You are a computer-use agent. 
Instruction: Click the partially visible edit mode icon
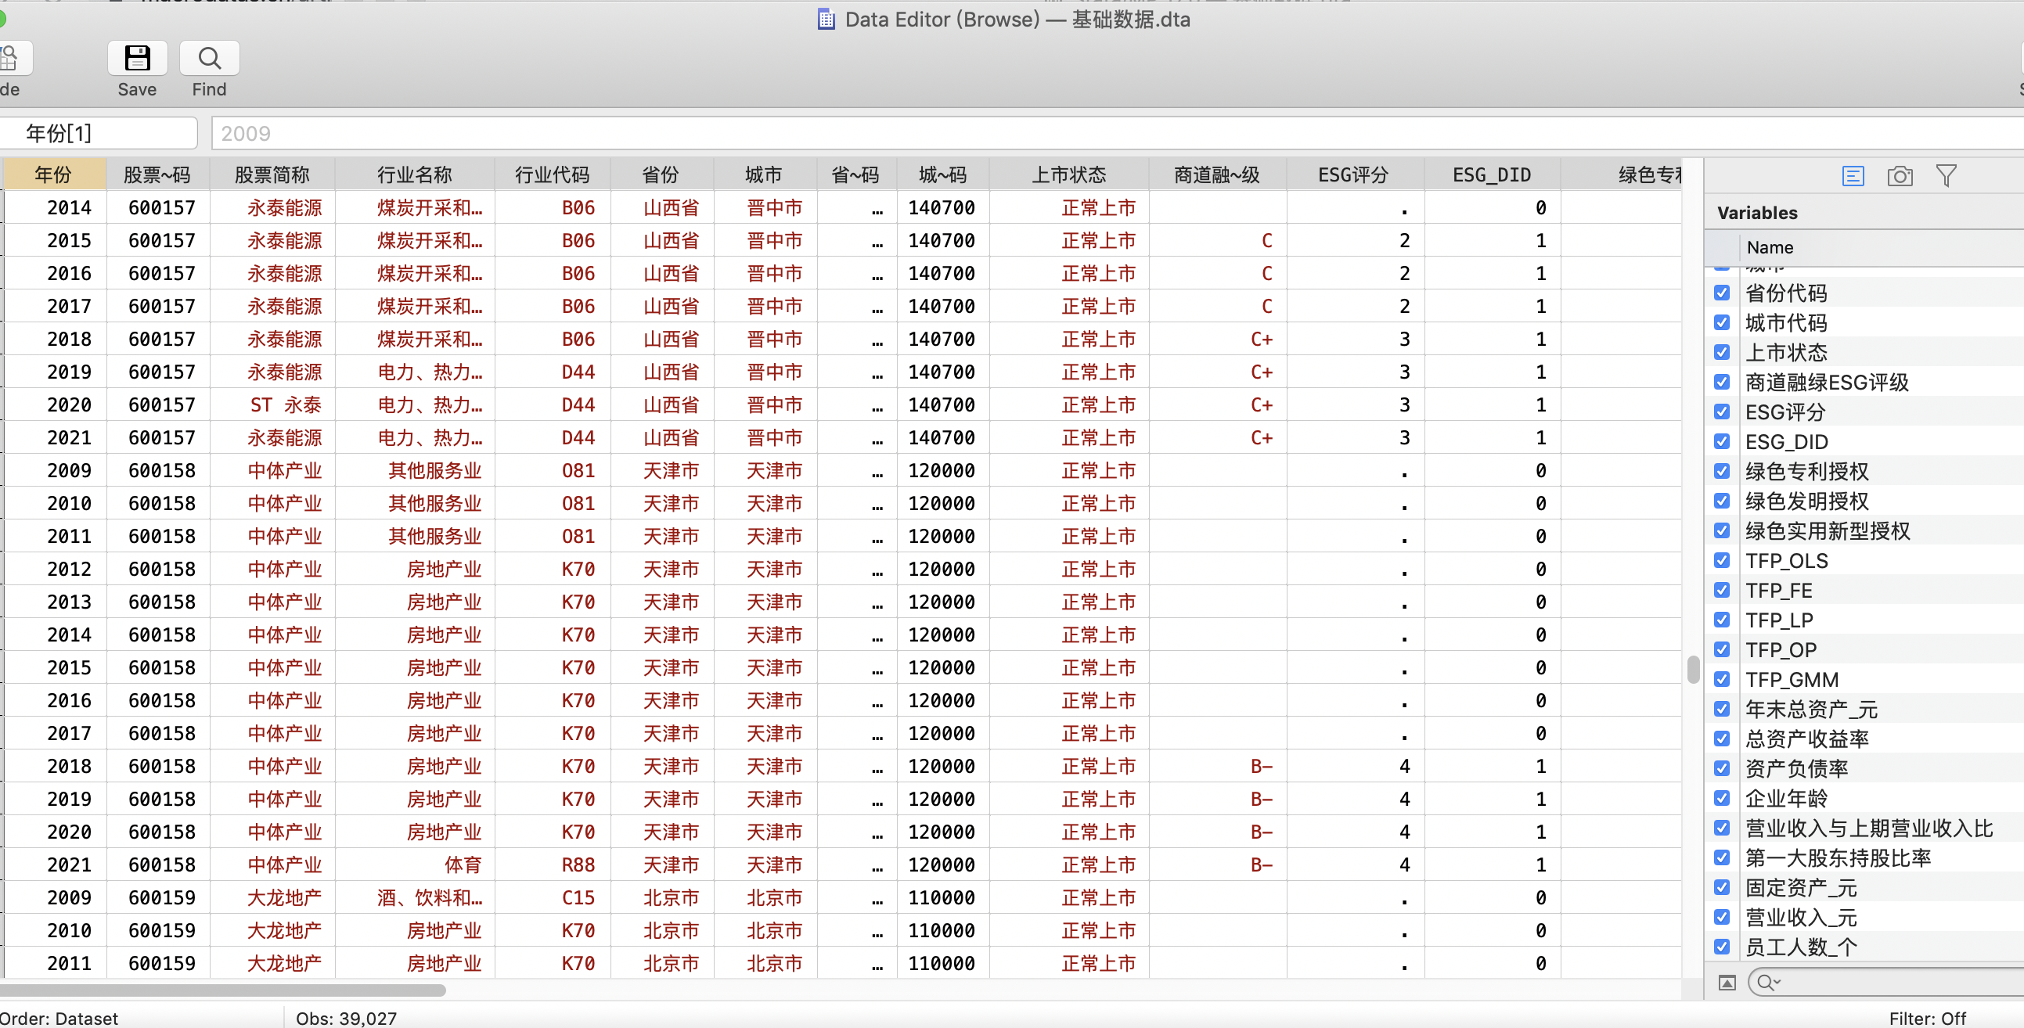point(11,59)
